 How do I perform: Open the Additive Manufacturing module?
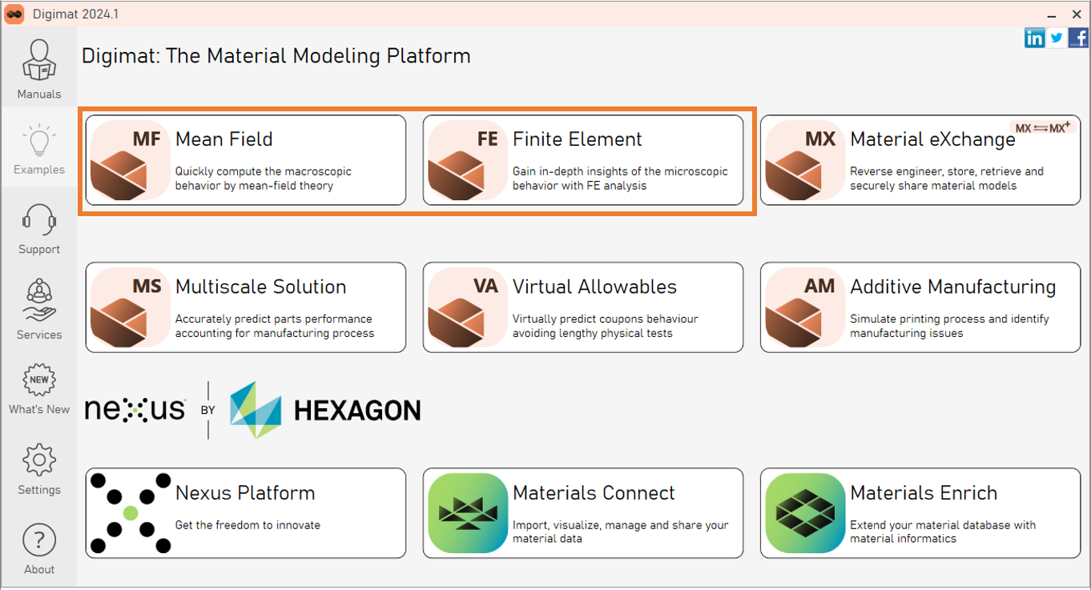(920, 307)
